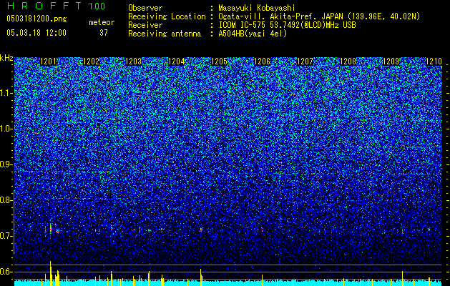
Task: Click the 1.1 frequency axis label
Action: coord(6,93)
